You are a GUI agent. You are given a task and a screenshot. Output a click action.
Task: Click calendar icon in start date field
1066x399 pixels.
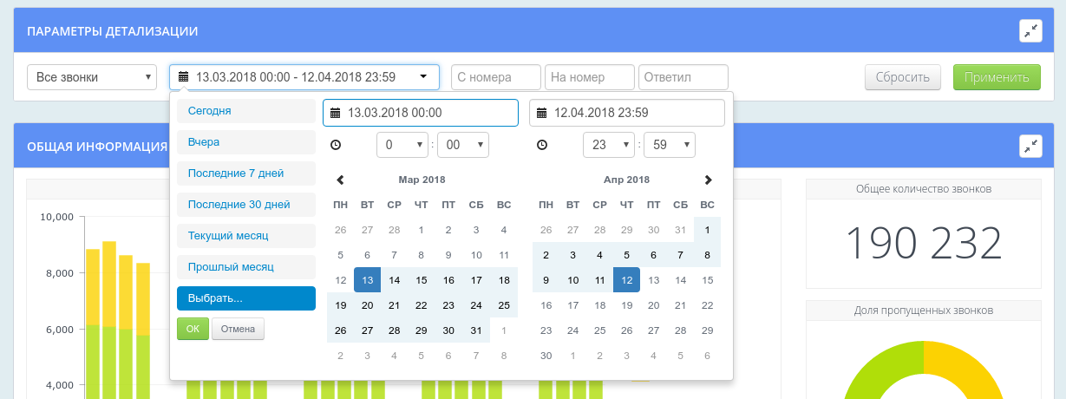coord(336,113)
